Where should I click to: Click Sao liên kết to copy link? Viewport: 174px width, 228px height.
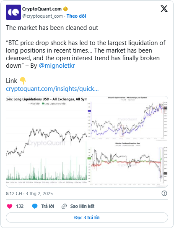click(82, 206)
